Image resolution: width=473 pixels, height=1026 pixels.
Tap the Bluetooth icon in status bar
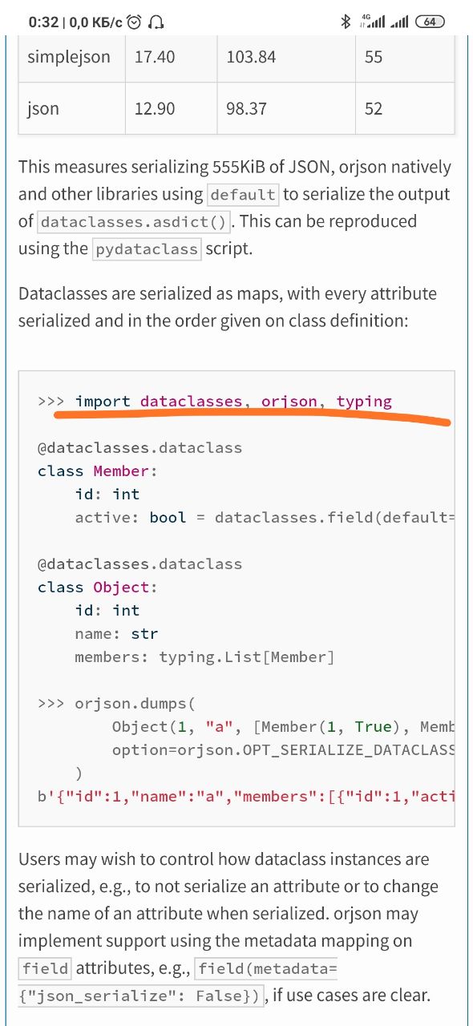346,22
